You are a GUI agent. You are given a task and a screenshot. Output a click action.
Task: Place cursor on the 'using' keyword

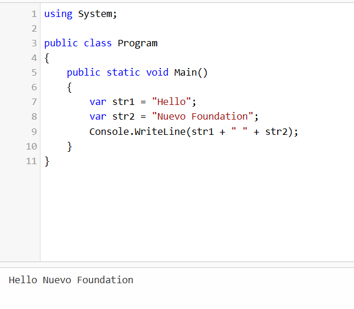[58, 14]
